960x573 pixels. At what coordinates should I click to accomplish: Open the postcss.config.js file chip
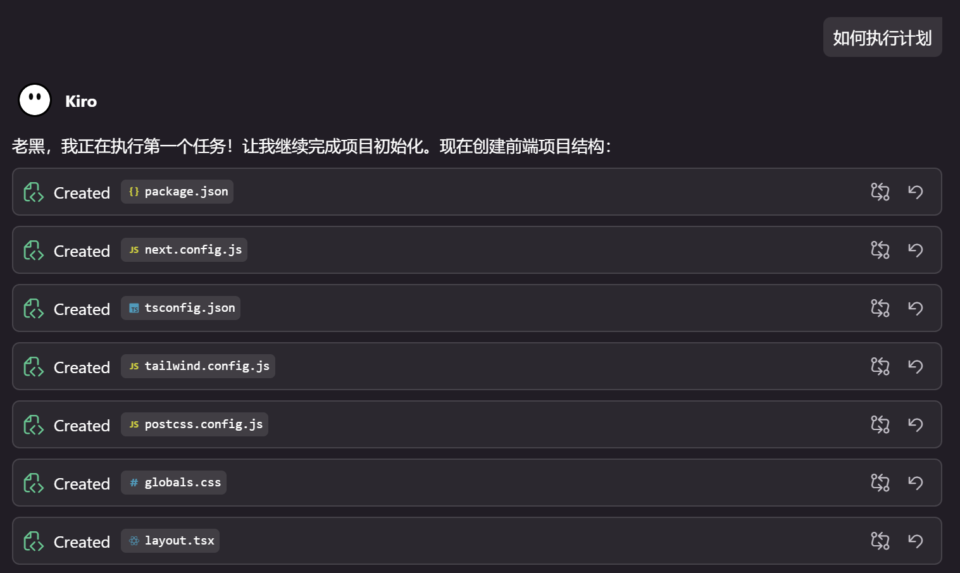point(194,424)
